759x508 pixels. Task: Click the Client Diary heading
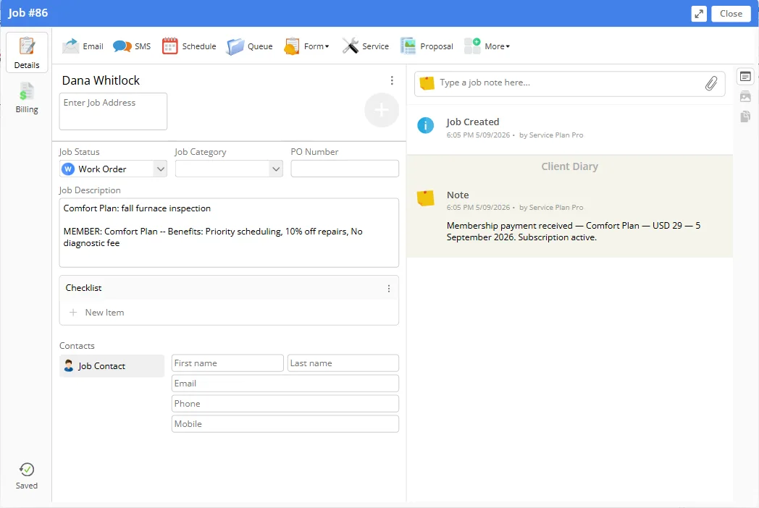pyautogui.click(x=570, y=166)
